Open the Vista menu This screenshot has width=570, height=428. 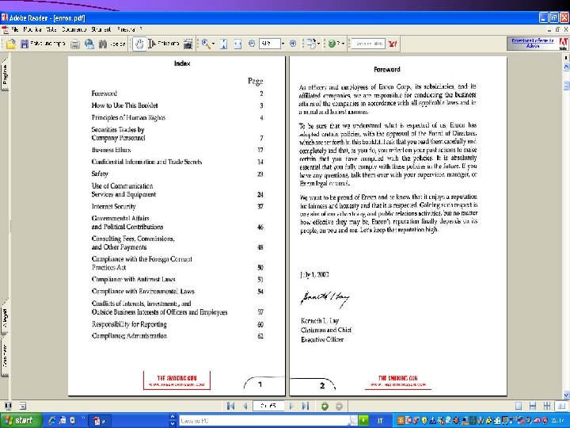tap(51, 29)
